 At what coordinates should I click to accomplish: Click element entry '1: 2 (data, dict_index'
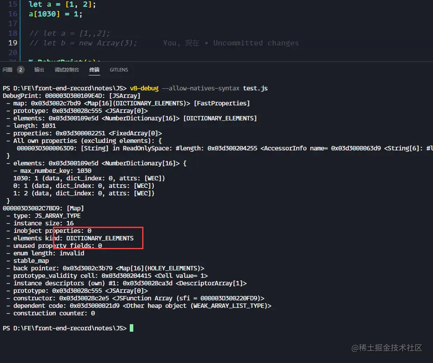click(x=84, y=193)
